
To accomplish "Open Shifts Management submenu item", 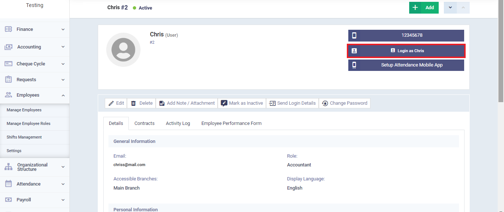I will pos(35,137).
